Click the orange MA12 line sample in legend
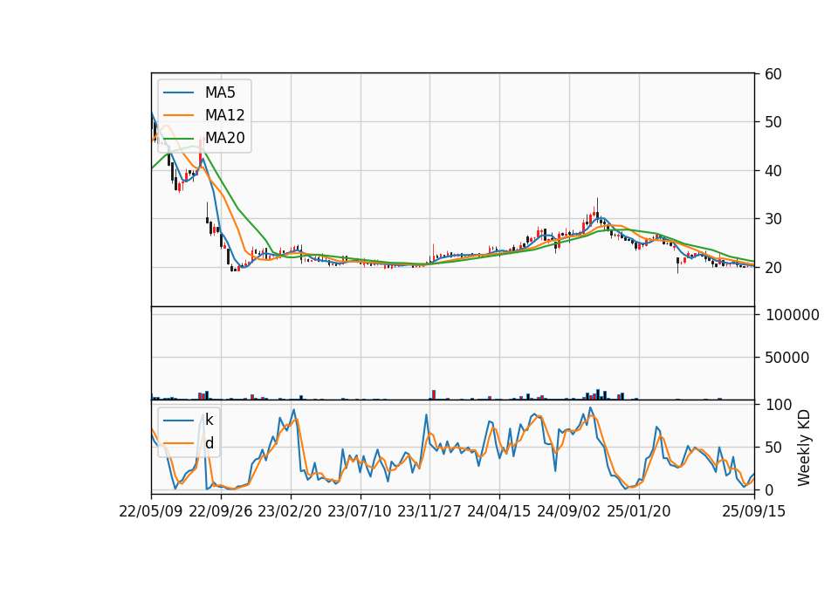Screen dimensions: 838x602 (178, 115)
